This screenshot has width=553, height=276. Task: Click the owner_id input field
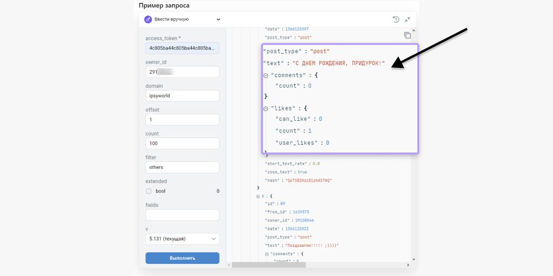click(182, 72)
